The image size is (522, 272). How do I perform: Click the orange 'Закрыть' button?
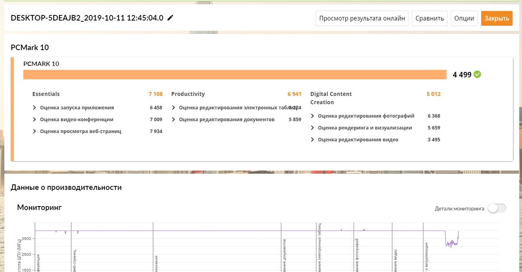pyautogui.click(x=497, y=18)
